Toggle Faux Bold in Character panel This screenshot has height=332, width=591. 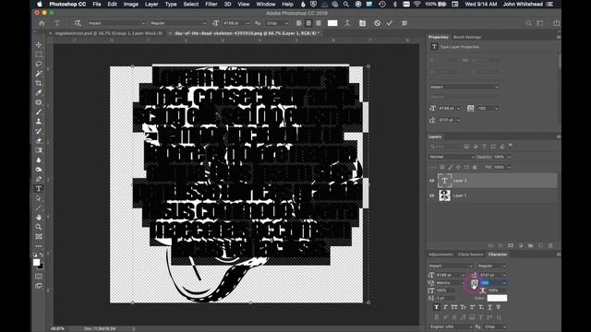437,307
